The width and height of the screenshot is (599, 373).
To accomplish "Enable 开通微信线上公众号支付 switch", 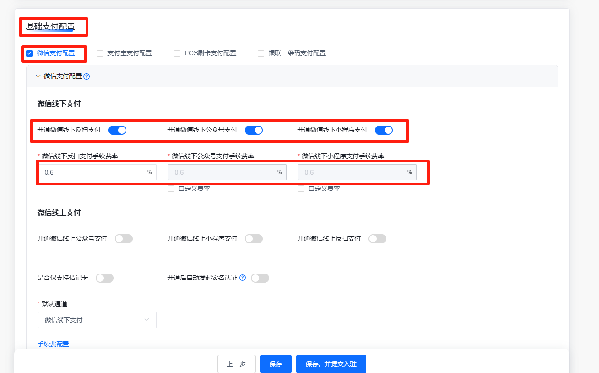I will pyautogui.click(x=124, y=239).
